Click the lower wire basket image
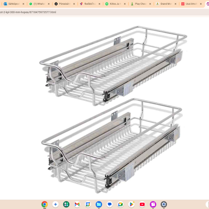The width and height of the screenshot is (209, 209). [111, 146]
